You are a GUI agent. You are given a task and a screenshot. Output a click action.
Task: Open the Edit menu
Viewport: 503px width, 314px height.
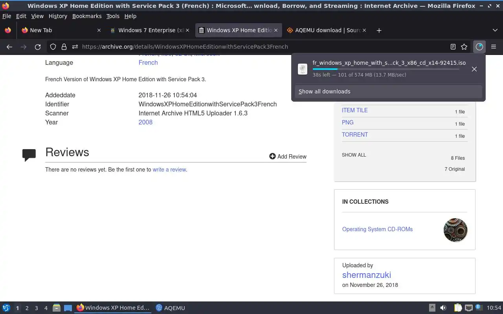pos(21,16)
